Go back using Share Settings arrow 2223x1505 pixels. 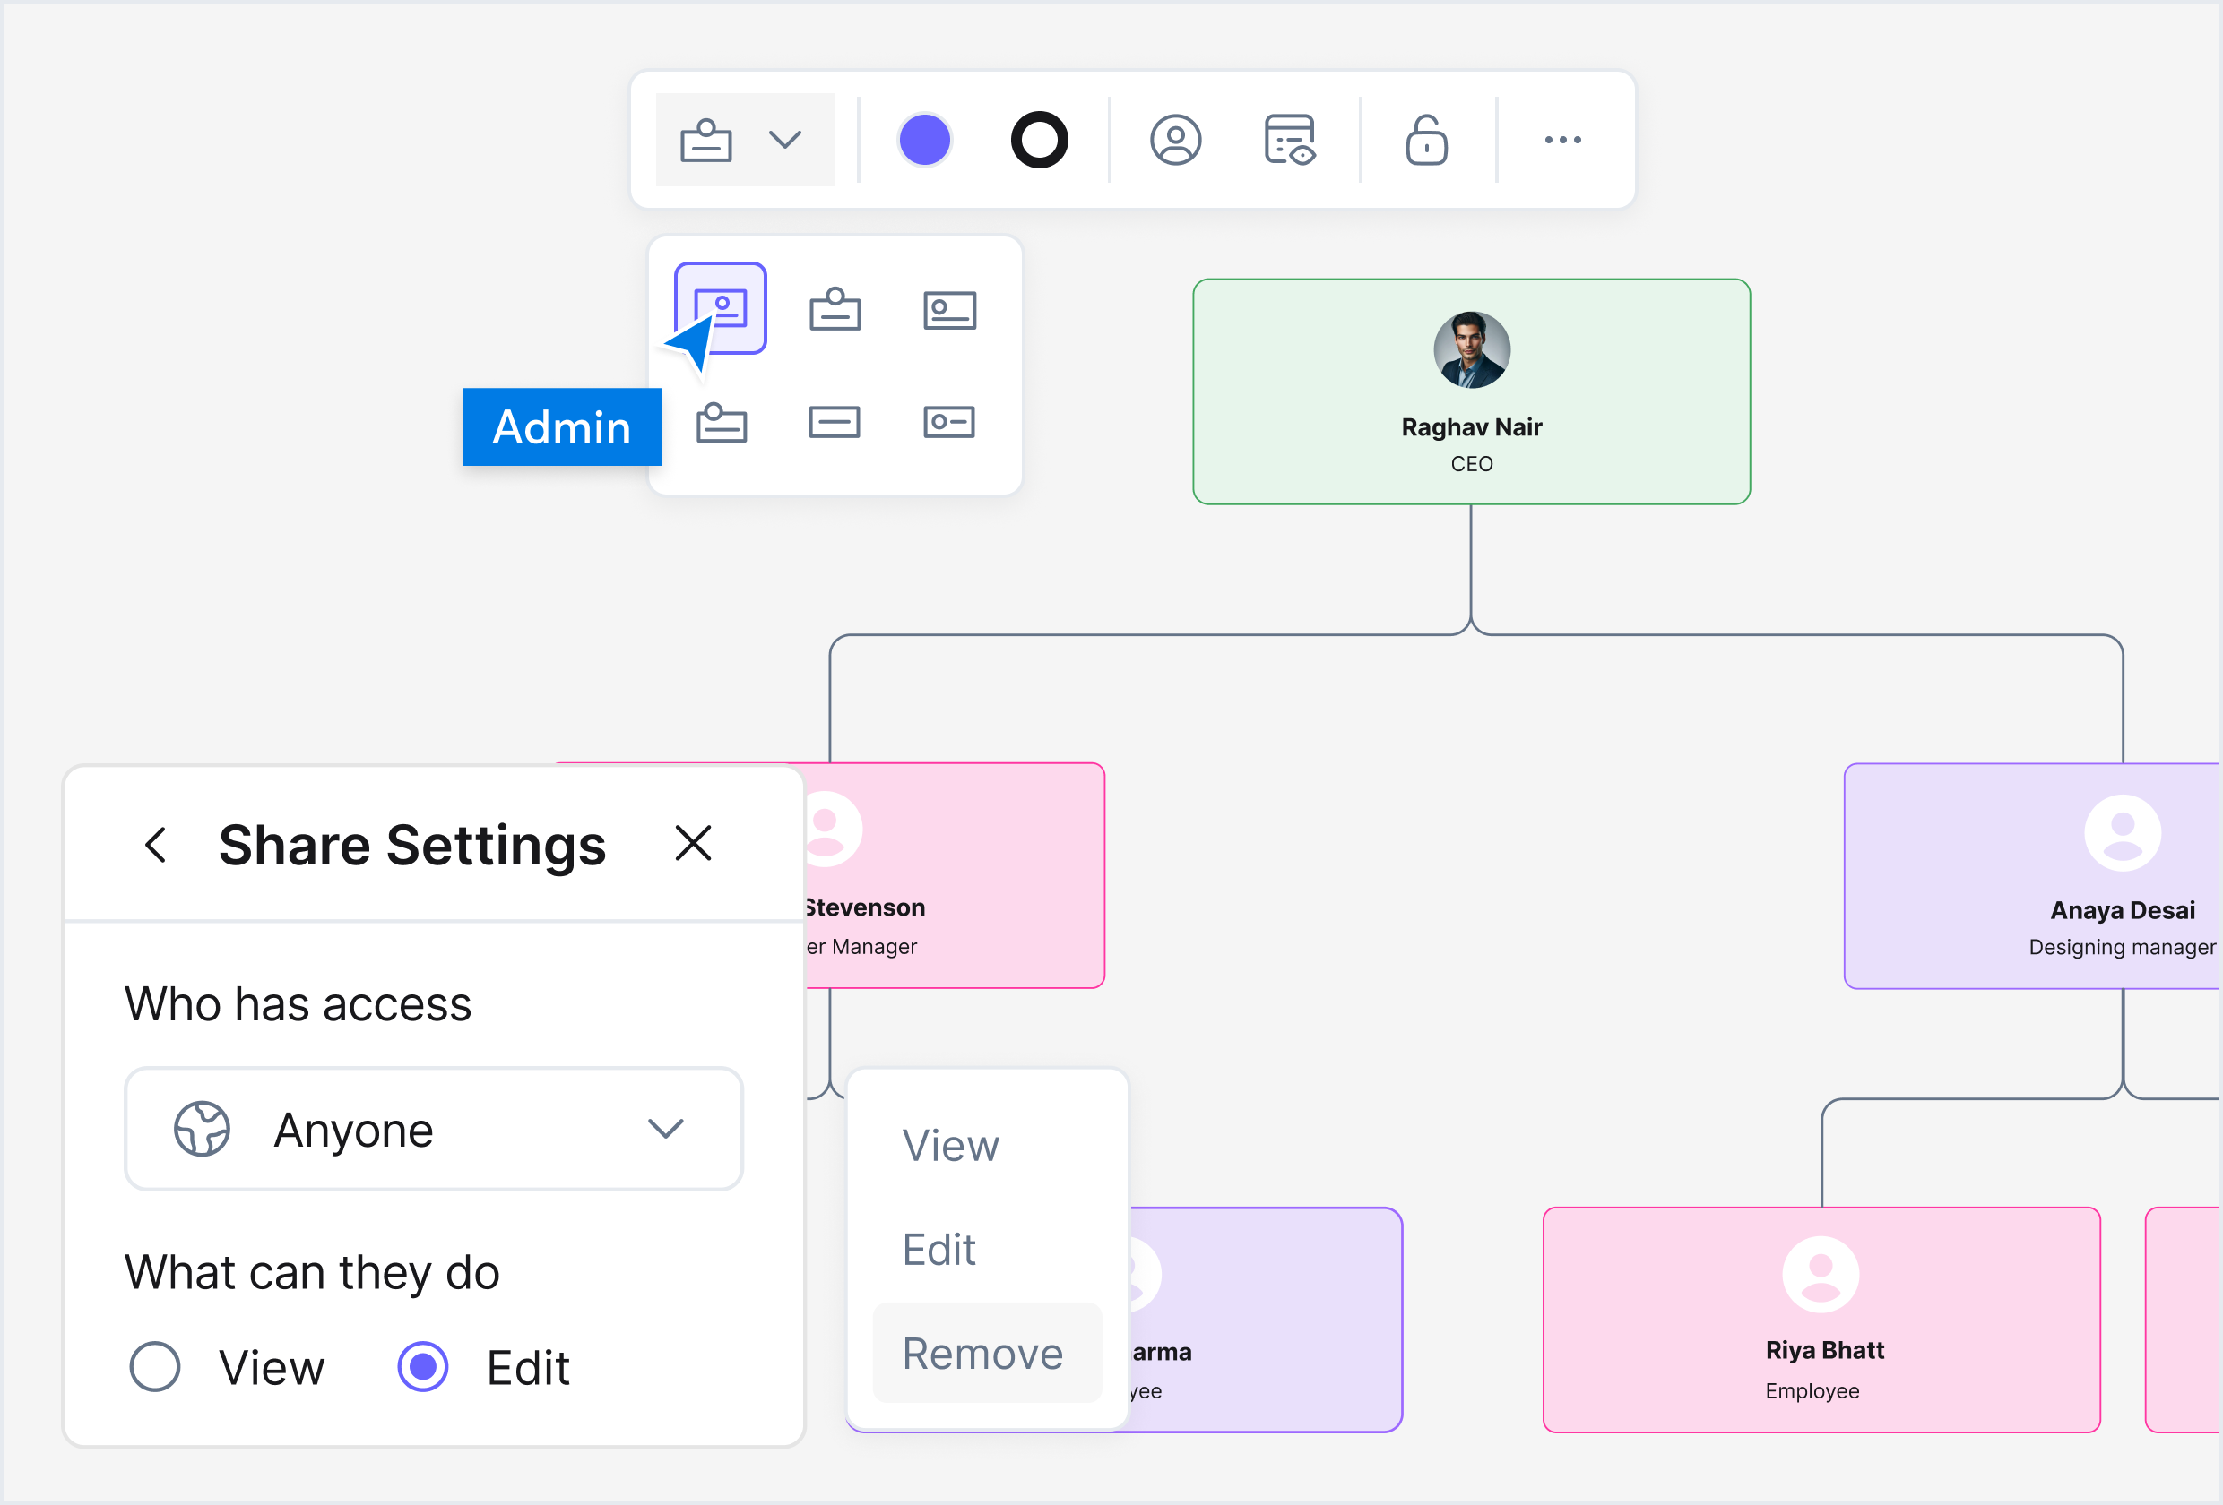(156, 844)
